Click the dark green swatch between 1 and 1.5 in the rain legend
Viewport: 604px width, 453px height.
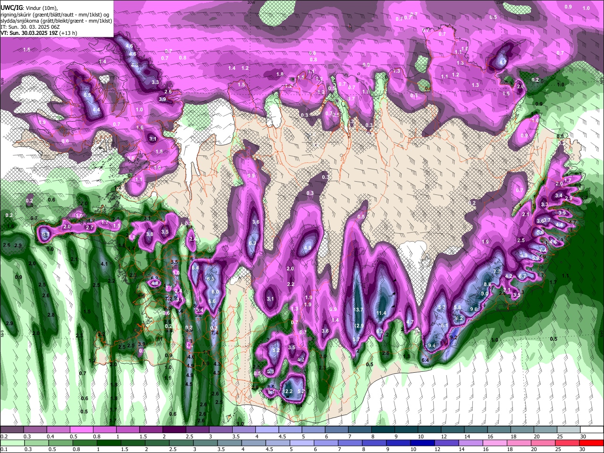pos(109,443)
